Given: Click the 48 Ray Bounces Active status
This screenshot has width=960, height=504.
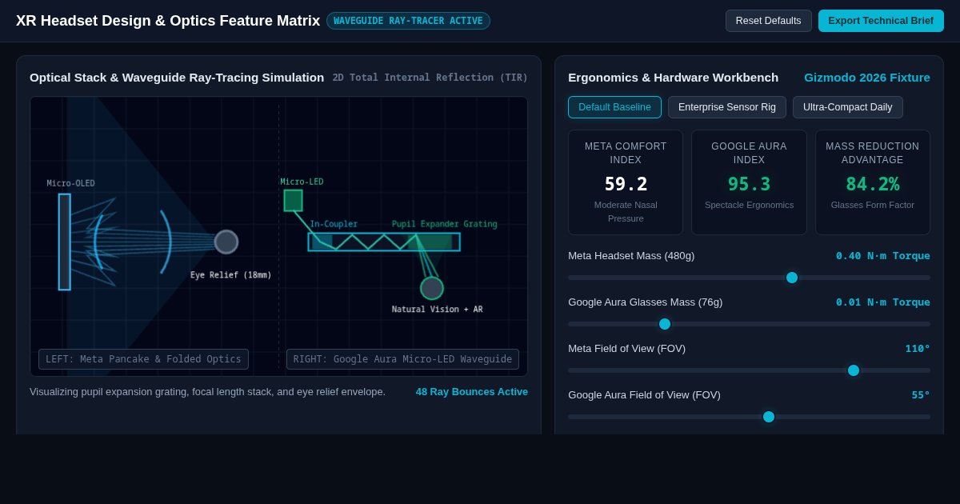Looking at the screenshot, I should (x=472, y=391).
